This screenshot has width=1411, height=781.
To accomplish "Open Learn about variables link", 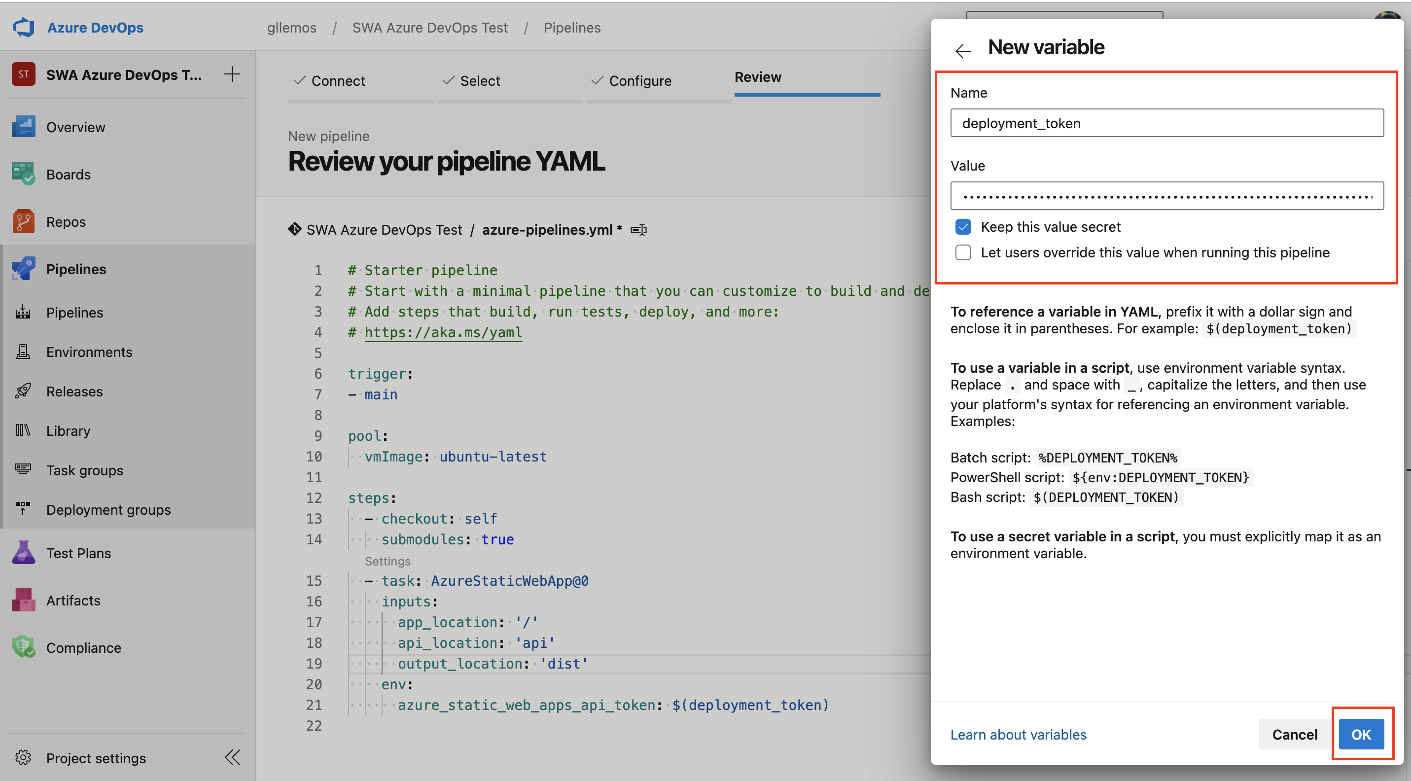I will (x=1018, y=734).
